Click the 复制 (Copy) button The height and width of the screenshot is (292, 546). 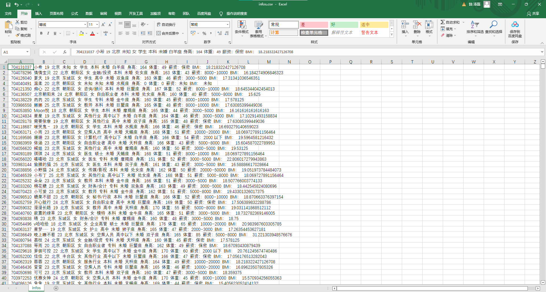pos(22,29)
